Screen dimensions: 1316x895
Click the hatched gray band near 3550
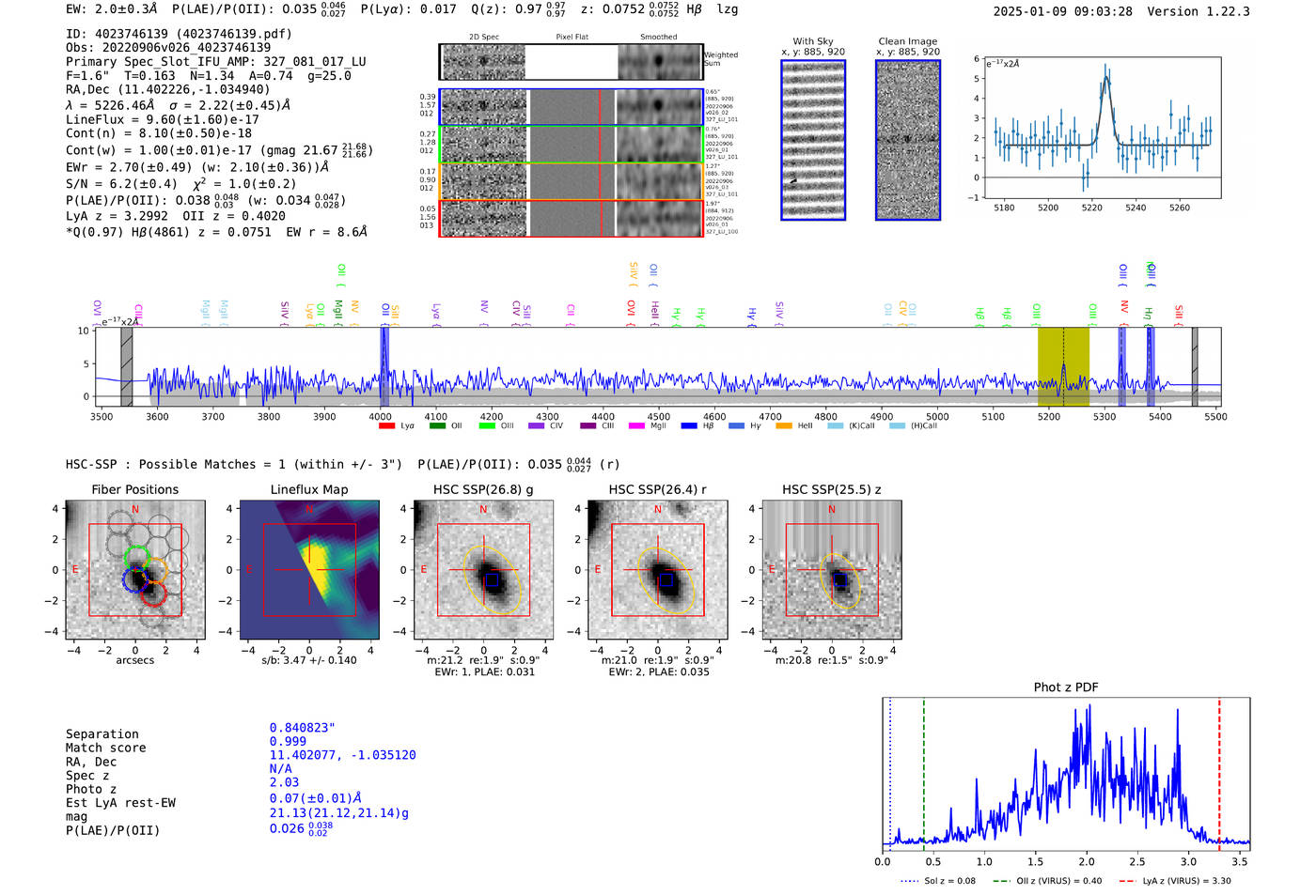127,366
